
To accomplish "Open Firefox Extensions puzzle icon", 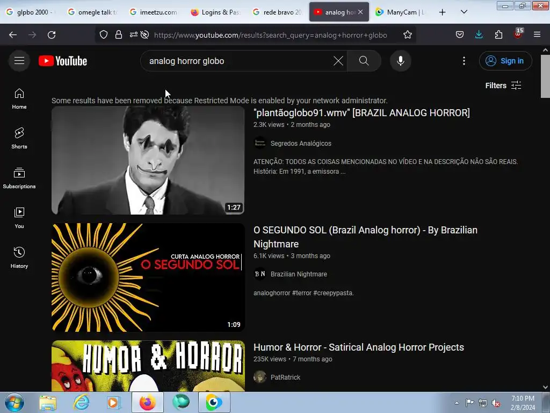I will pos(498,35).
